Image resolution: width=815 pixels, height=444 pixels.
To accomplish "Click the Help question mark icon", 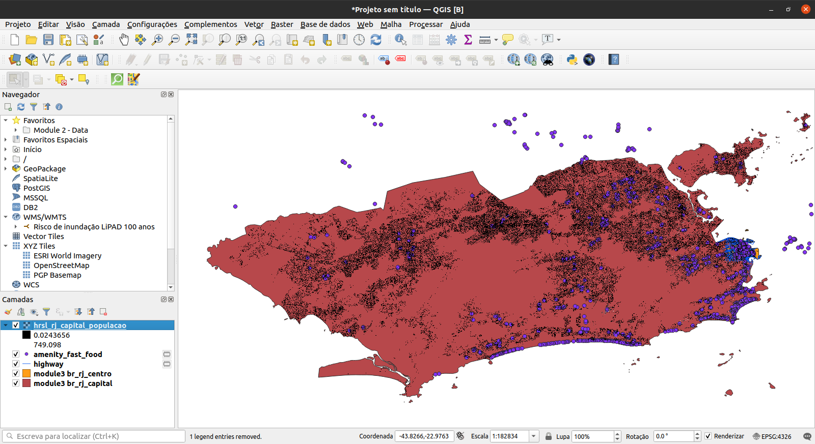I will click(614, 60).
